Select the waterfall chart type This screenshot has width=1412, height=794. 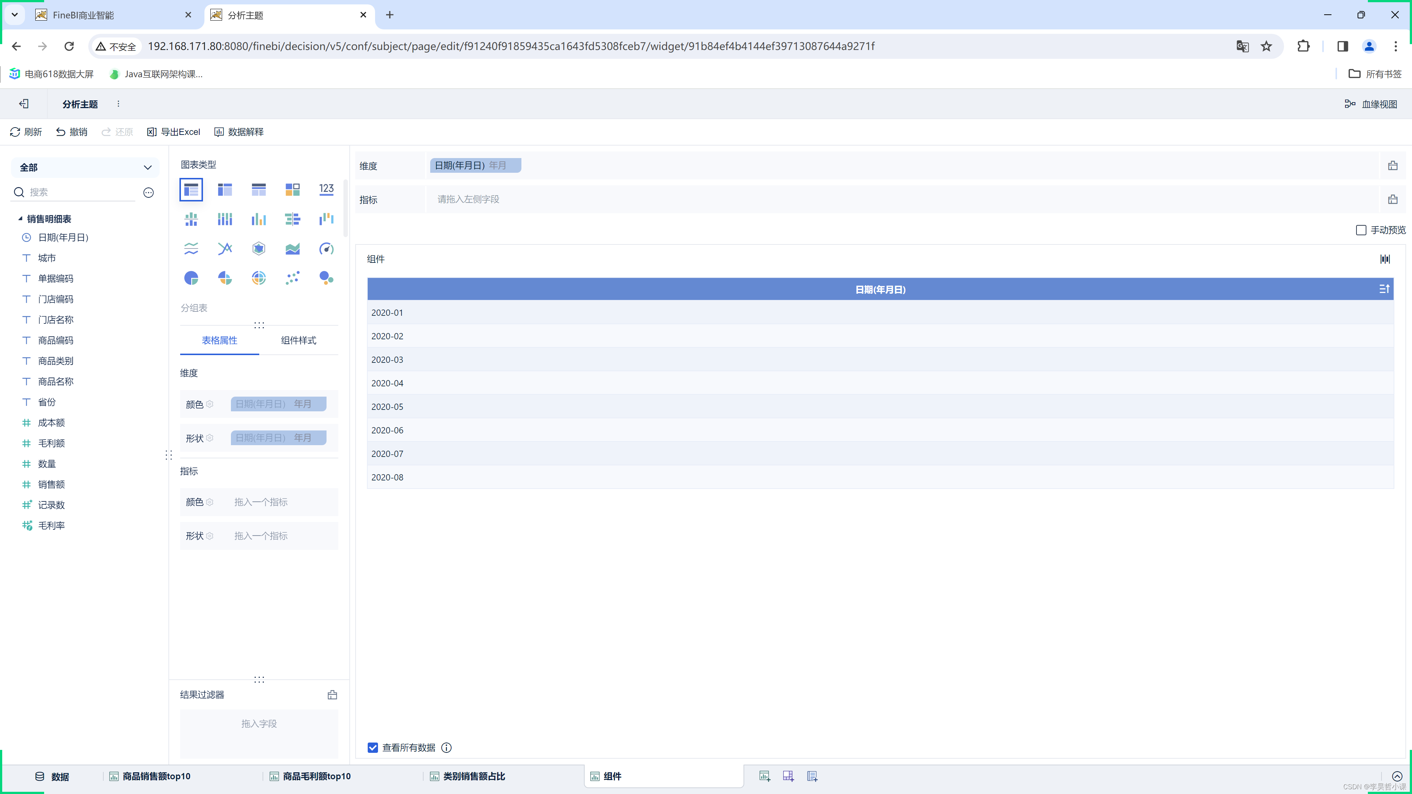[326, 219]
